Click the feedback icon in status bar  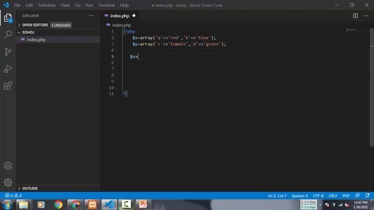point(357,195)
